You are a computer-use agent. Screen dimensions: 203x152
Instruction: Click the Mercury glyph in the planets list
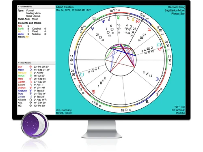pyautogui.click(x=30, y=73)
